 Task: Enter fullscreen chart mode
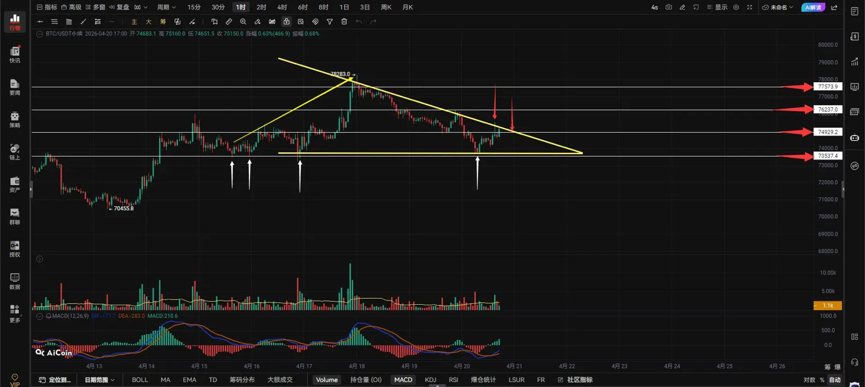750,7
